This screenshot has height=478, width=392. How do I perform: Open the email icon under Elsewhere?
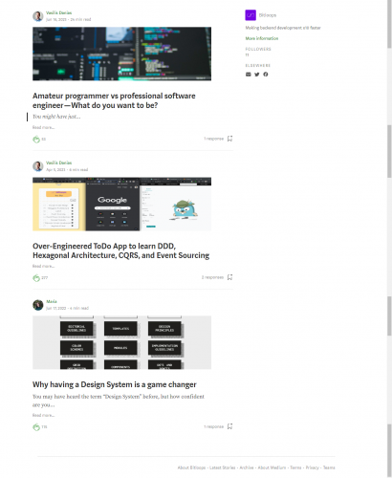[249, 75]
